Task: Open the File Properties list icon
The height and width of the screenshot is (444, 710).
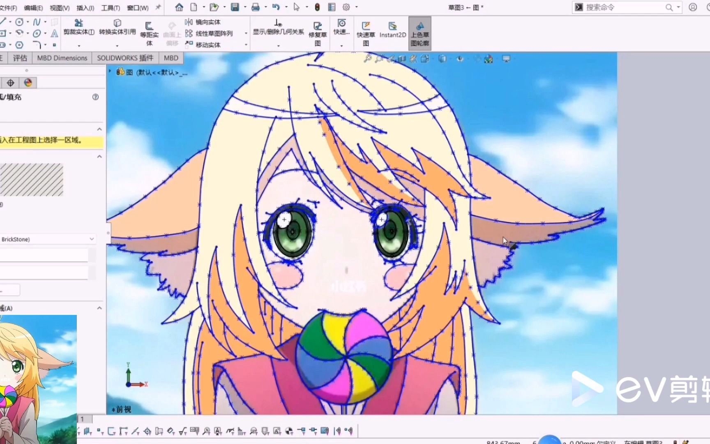Action: pos(332,7)
